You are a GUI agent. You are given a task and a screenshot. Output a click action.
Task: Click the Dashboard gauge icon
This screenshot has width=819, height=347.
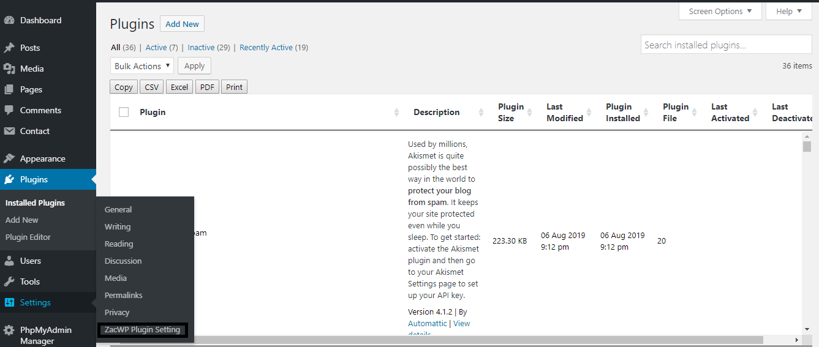pos(9,20)
